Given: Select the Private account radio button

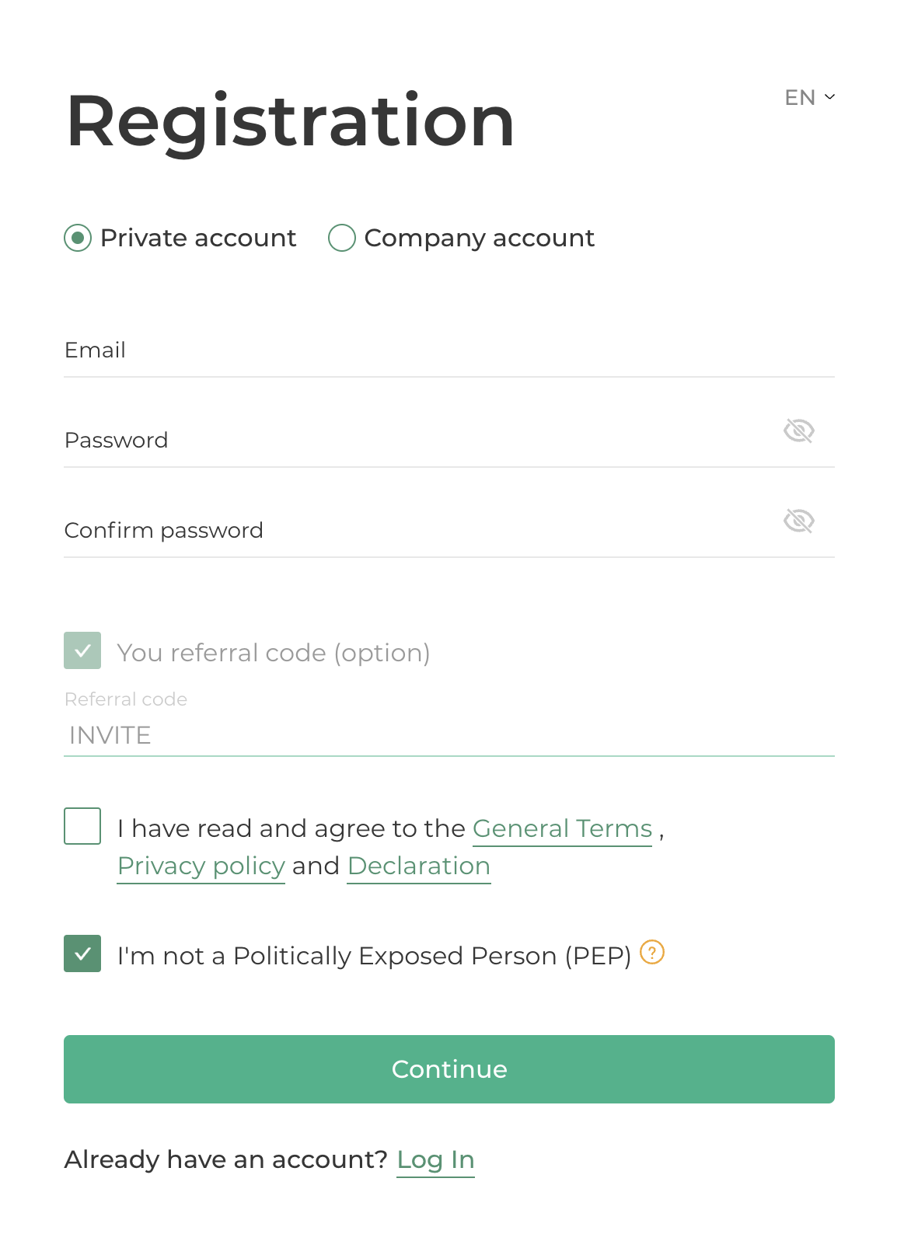Looking at the screenshot, I should tap(78, 238).
